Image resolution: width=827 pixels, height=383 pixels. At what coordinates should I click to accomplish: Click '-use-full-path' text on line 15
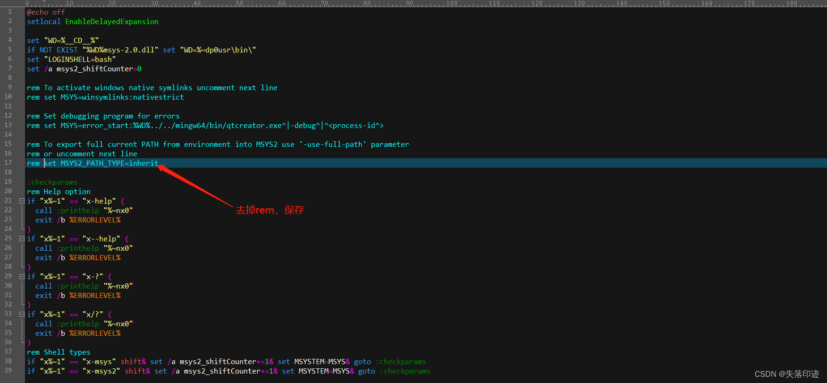pyautogui.click(x=333, y=145)
